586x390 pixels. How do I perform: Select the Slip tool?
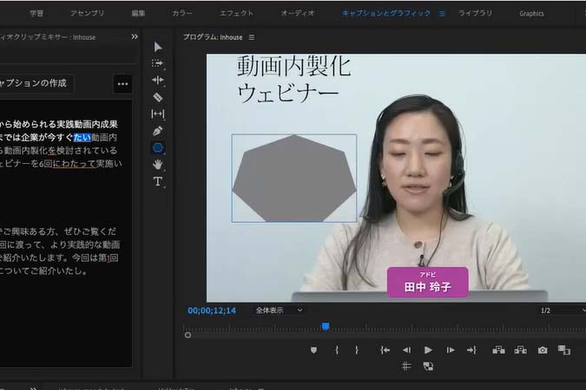(x=158, y=114)
